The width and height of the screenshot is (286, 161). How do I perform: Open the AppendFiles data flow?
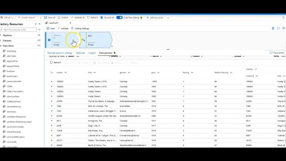pyautogui.click(x=12, y=61)
